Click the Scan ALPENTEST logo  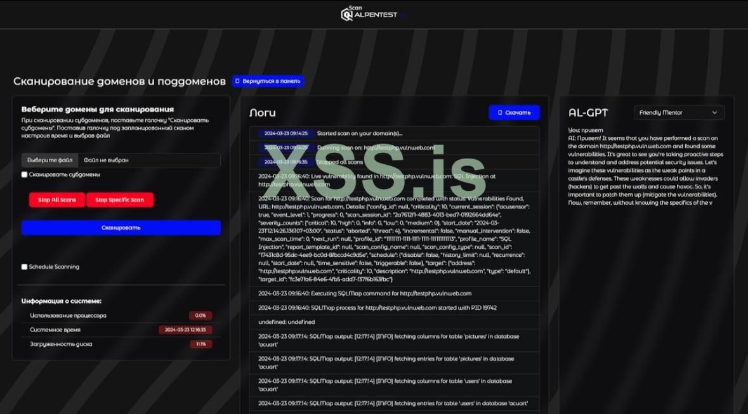pyautogui.click(x=374, y=14)
